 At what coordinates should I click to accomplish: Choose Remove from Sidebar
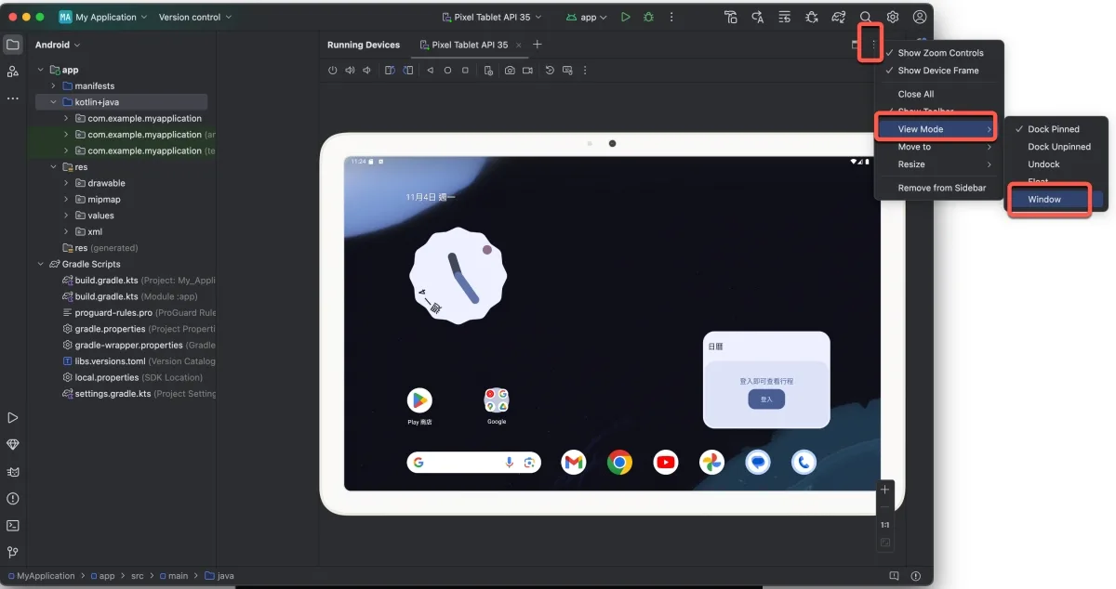point(939,188)
